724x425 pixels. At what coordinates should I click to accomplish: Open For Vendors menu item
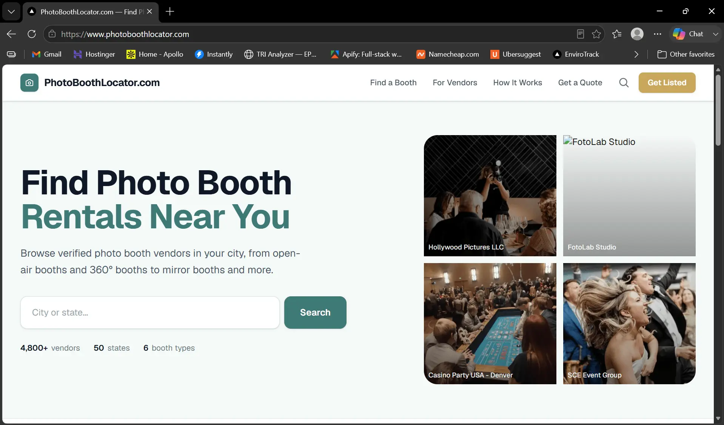455,83
